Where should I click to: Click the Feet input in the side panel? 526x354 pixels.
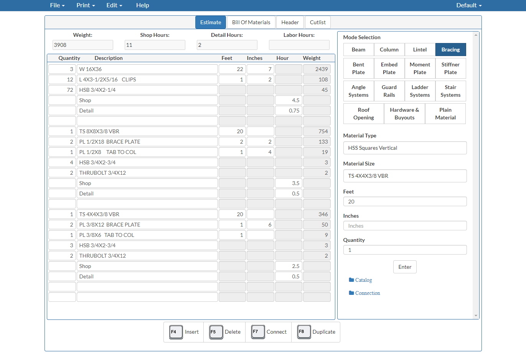click(405, 202)
